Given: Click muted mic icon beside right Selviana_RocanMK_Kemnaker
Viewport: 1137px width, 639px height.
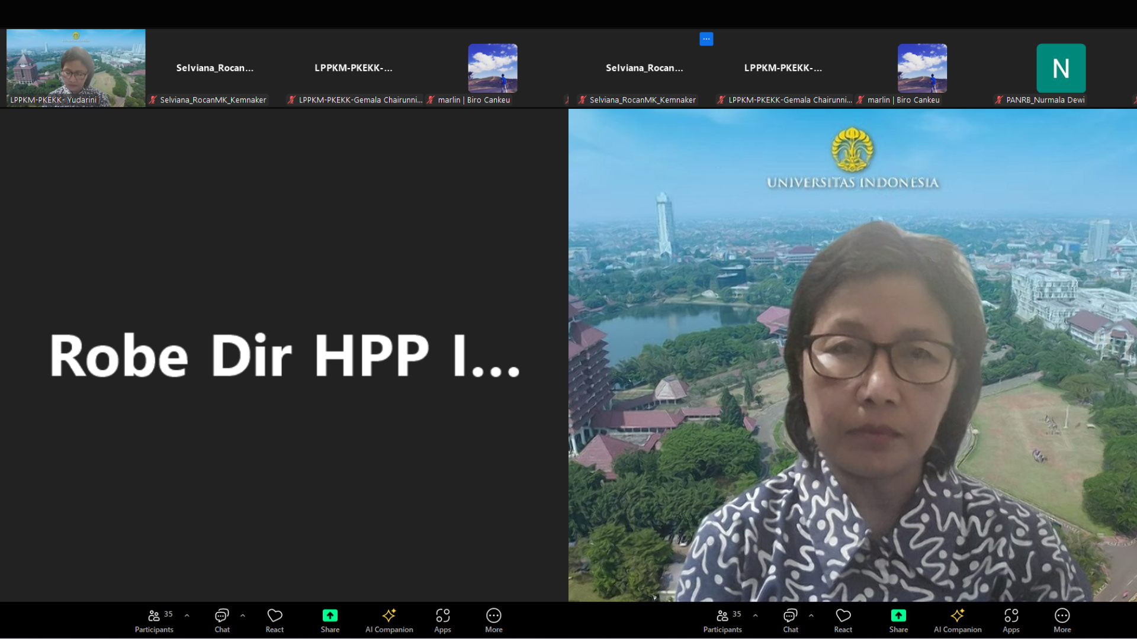Looking at the screenshot, I should click(582, 100).
